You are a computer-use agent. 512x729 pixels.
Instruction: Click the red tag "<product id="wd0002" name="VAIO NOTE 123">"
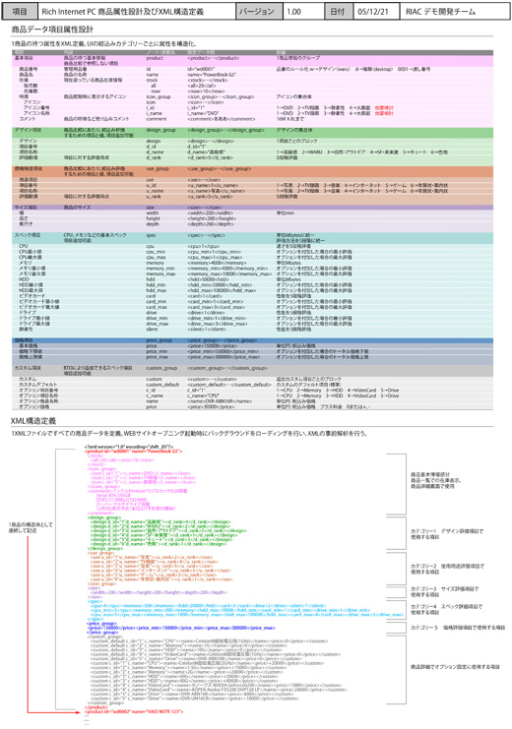[x=133, y=712]
